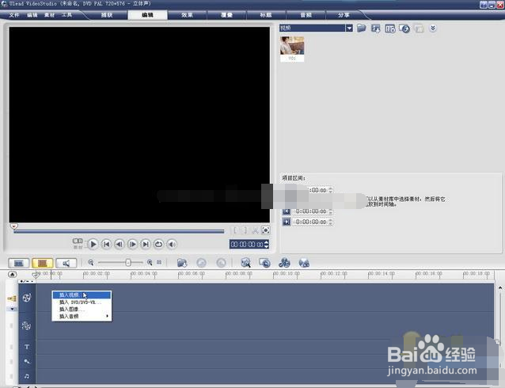505x388 pixels.
Task: Click the title track T icon
Action: click(27, 347)
